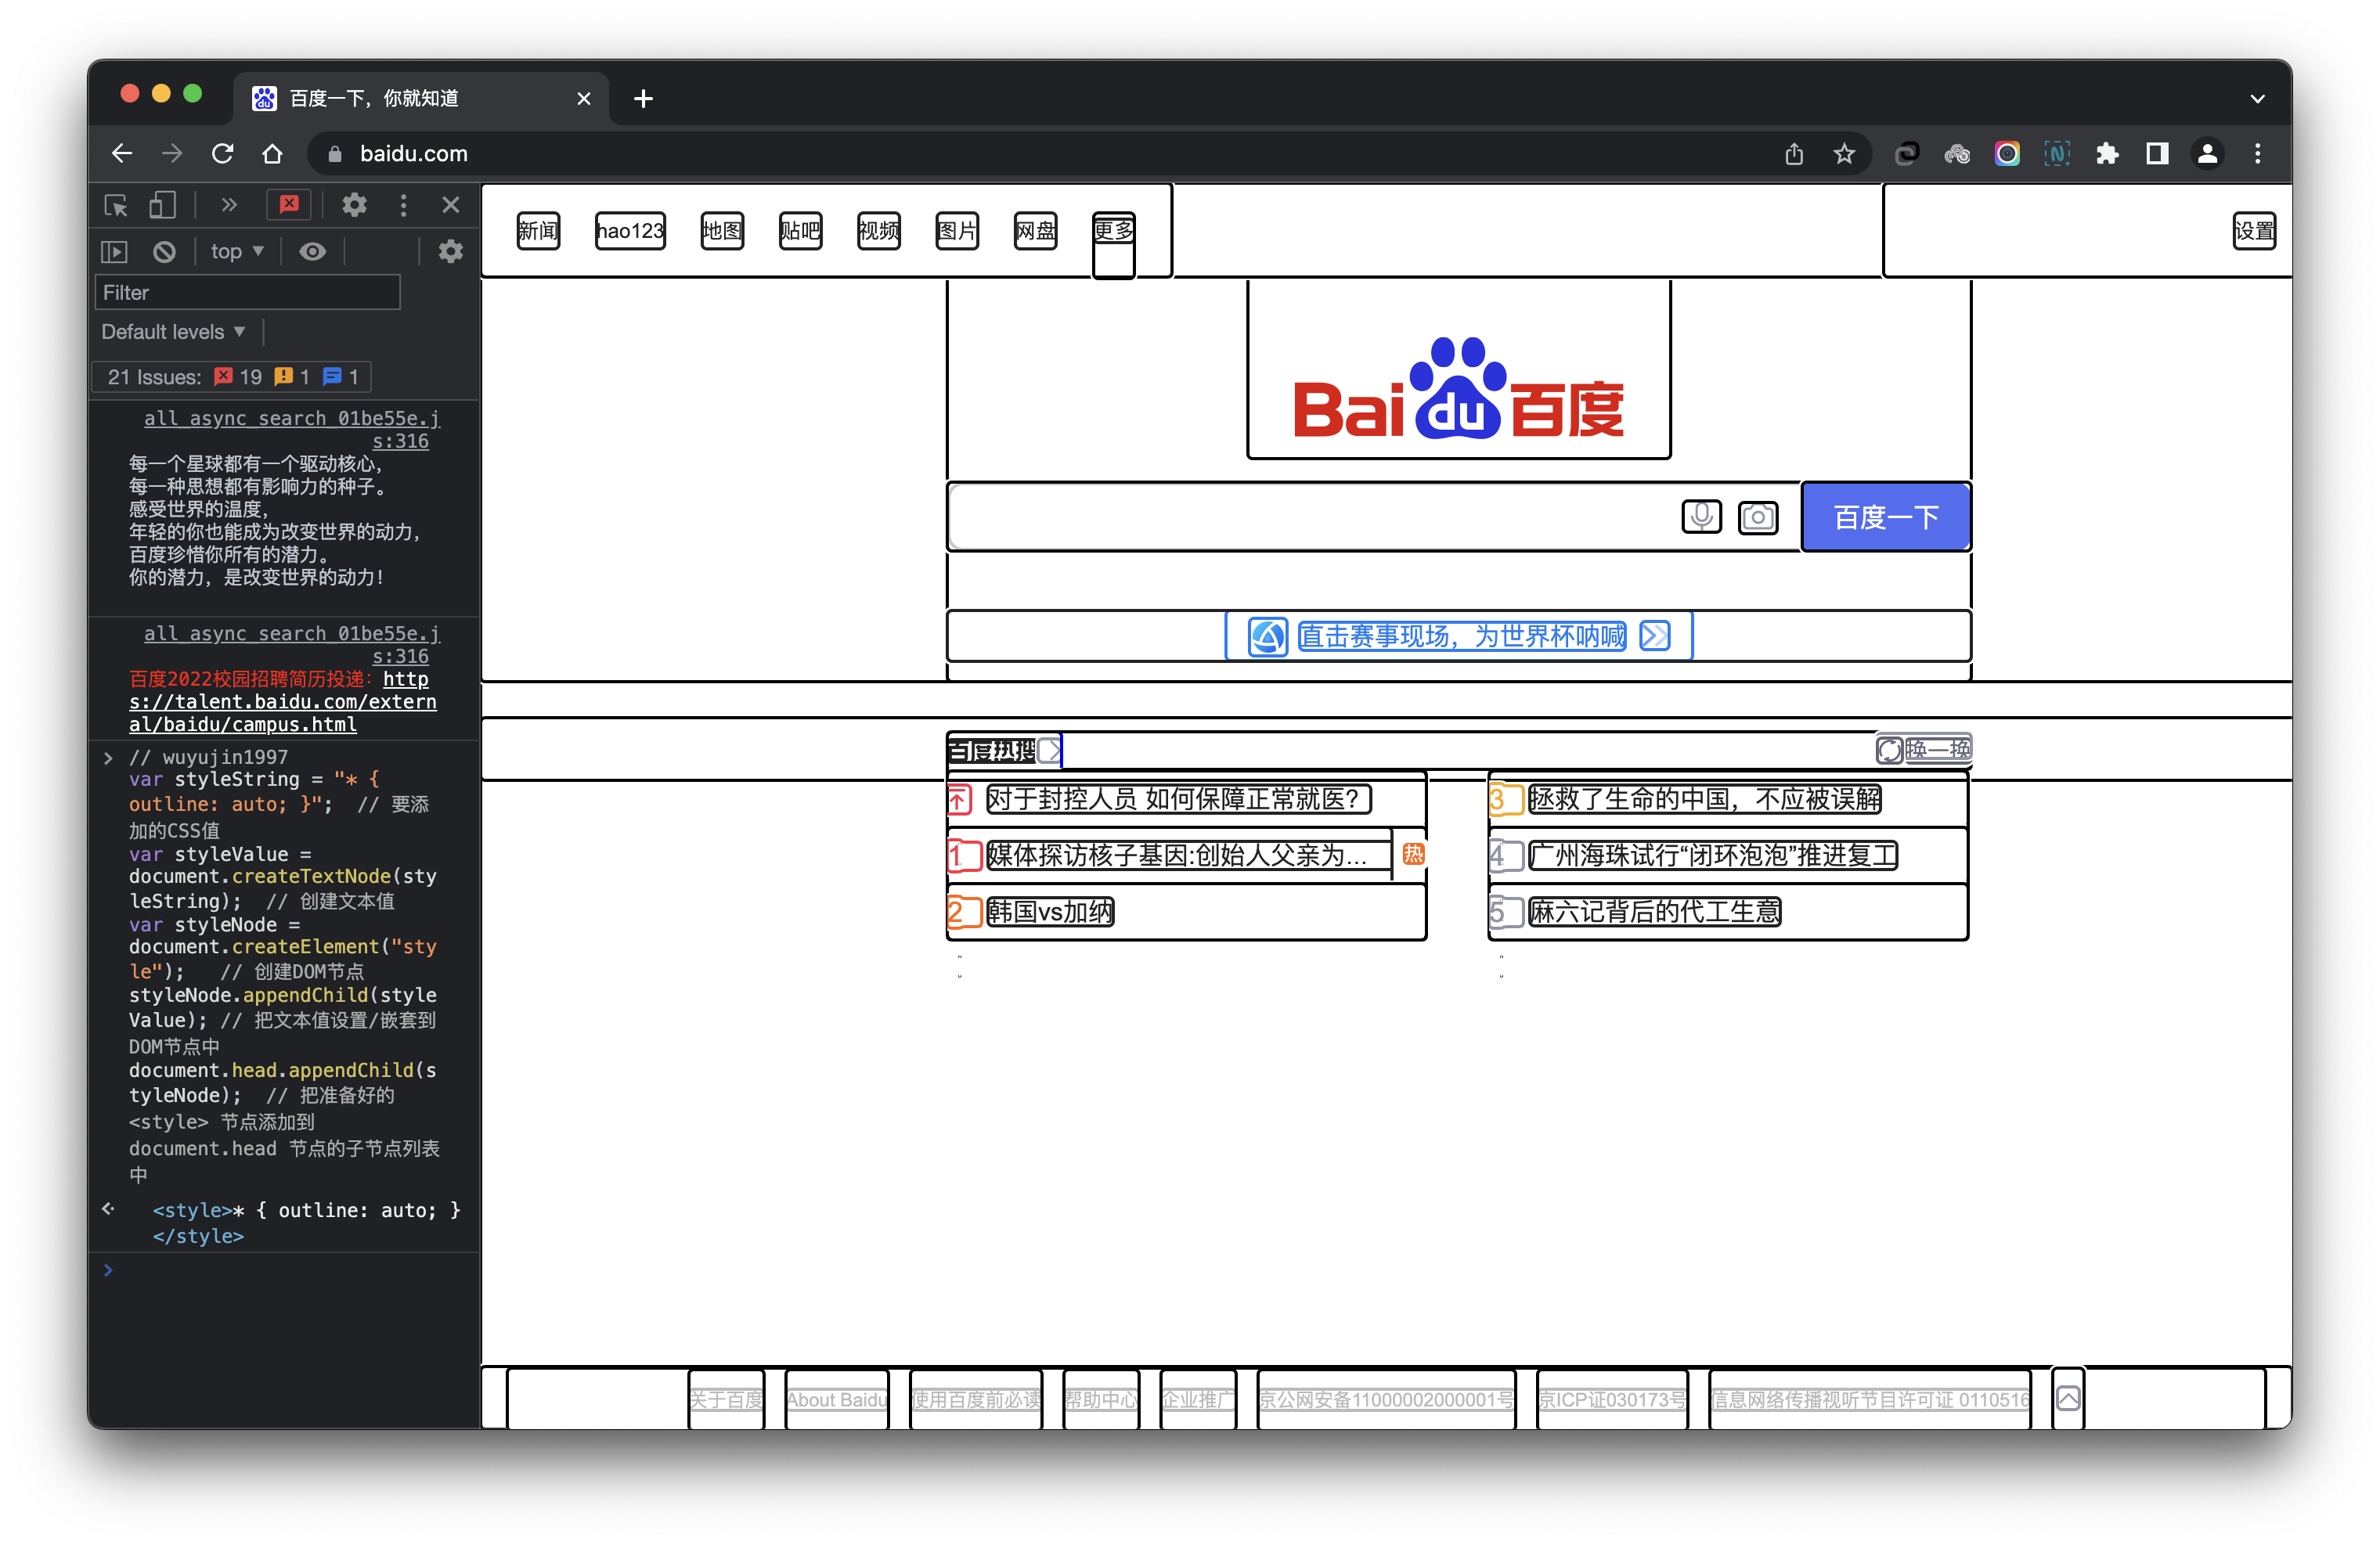Click the 百度一下 search button
The width and height of the screenshot is (2380, 1545).
pos(1886,517)
